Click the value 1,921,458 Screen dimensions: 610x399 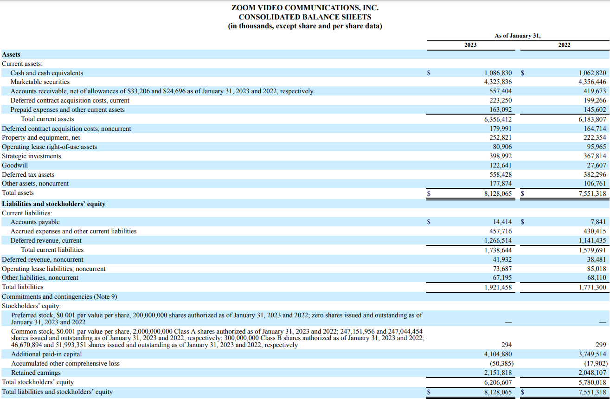[x=498, y=287]
